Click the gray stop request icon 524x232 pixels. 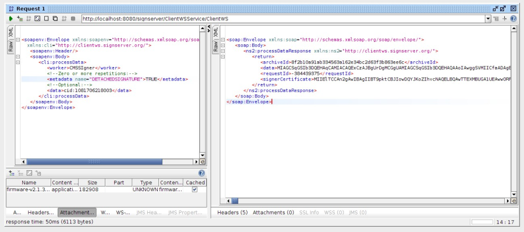(73, 19)
